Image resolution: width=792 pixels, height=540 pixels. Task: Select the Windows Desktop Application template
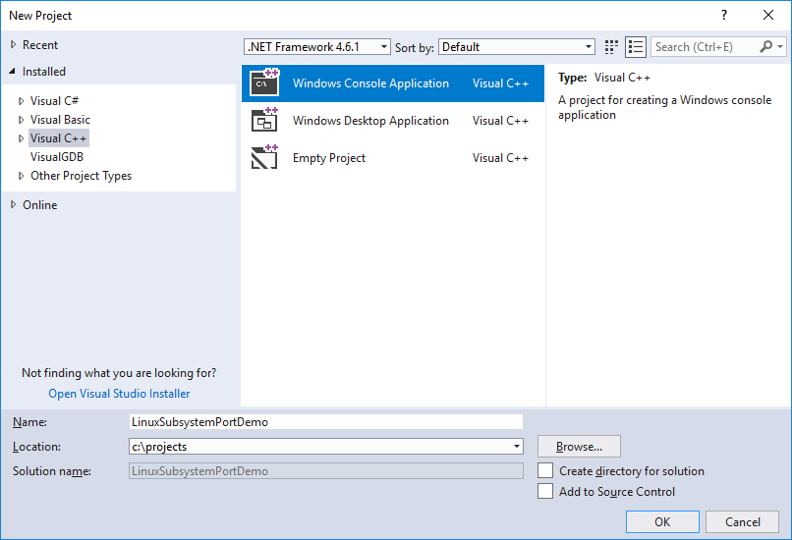[x=393, y=121]
